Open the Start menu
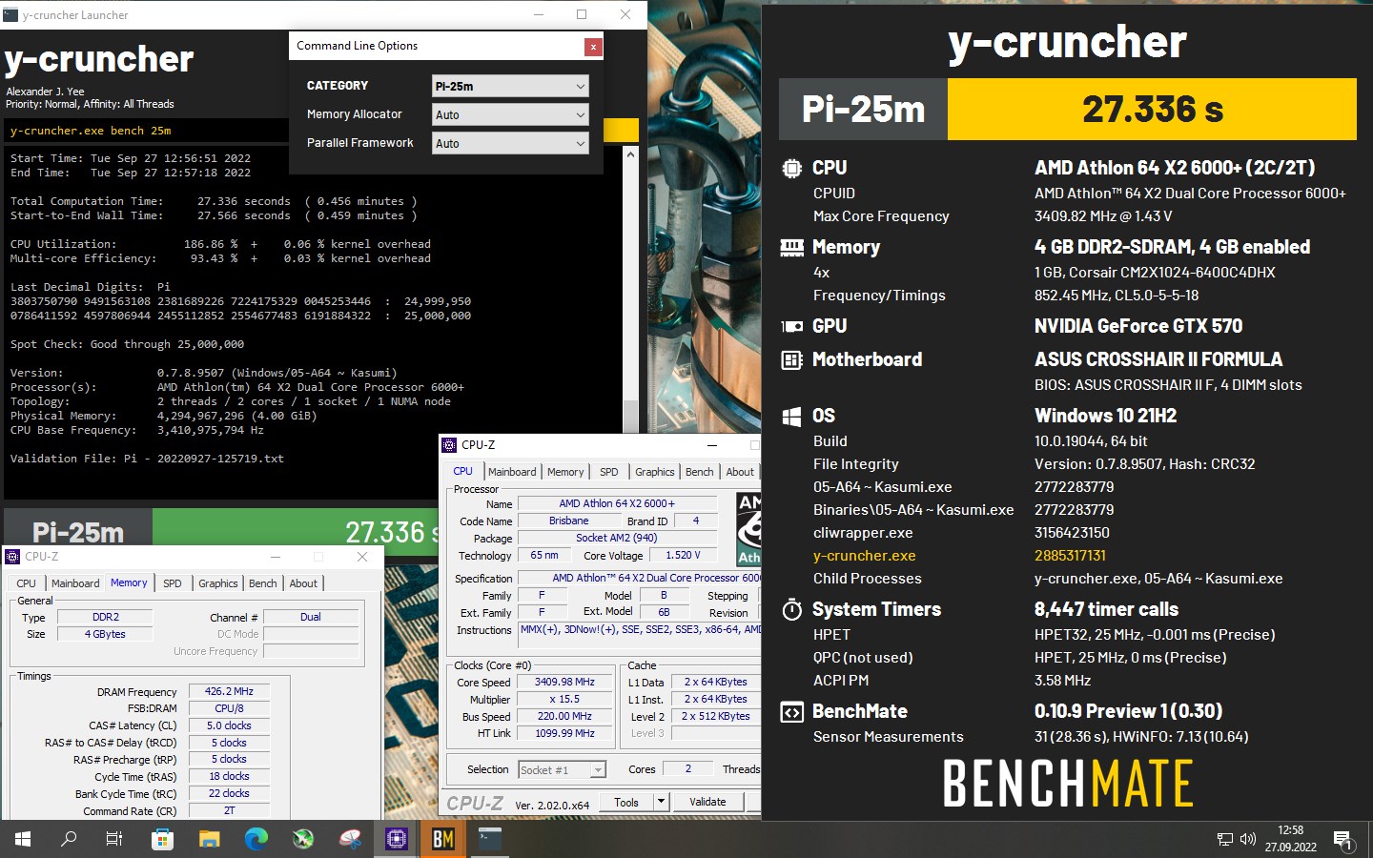Screen dimensions: 1373x858 (x=23, y=839)
